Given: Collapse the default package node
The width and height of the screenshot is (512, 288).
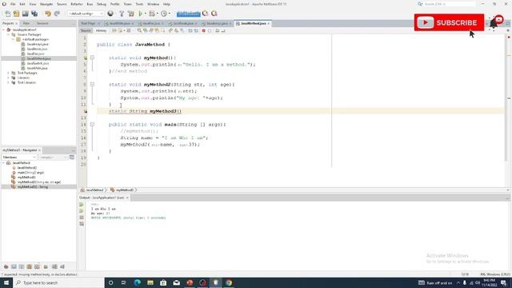Looking at the screenshot, I should coord(13,39).
